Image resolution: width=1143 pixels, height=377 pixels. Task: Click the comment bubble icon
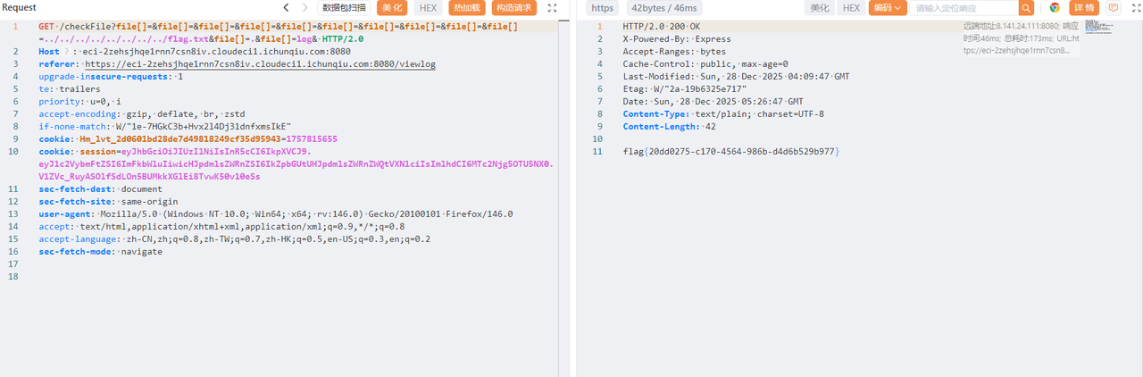1113,8
